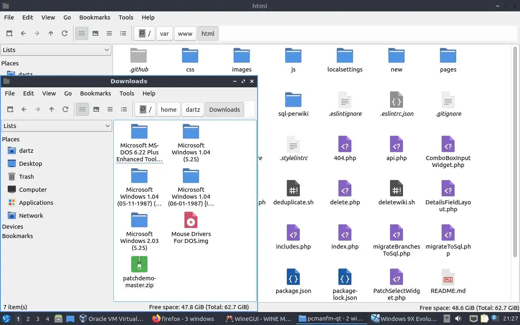
Task: Select the images folder in html window
Action: click(242, 60)
